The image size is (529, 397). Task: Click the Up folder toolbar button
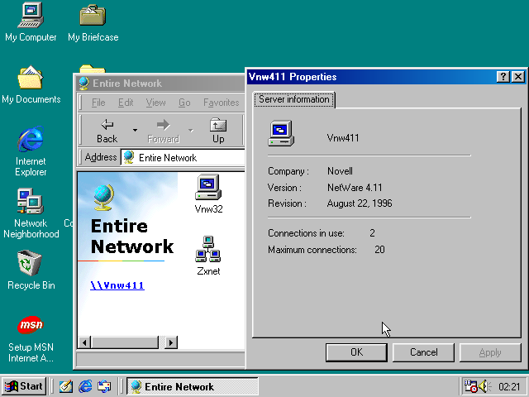click(x=218, y=131)
